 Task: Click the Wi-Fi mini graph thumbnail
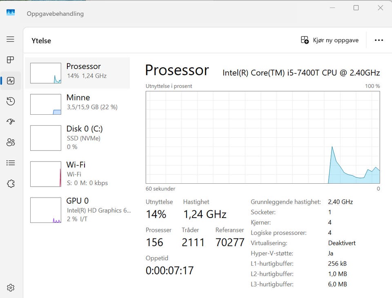pyautogui.click(x=45, y=174)
